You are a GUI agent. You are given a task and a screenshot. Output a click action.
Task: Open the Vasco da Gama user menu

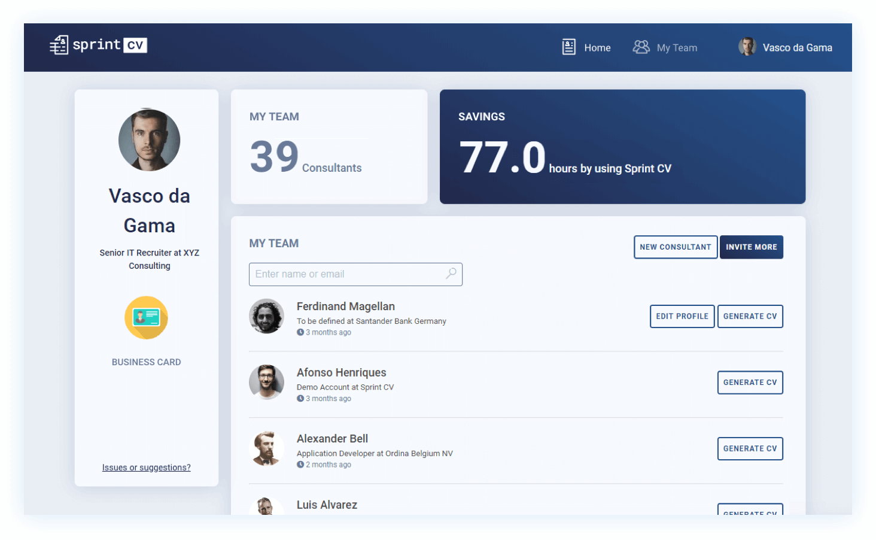coord(797,48)
